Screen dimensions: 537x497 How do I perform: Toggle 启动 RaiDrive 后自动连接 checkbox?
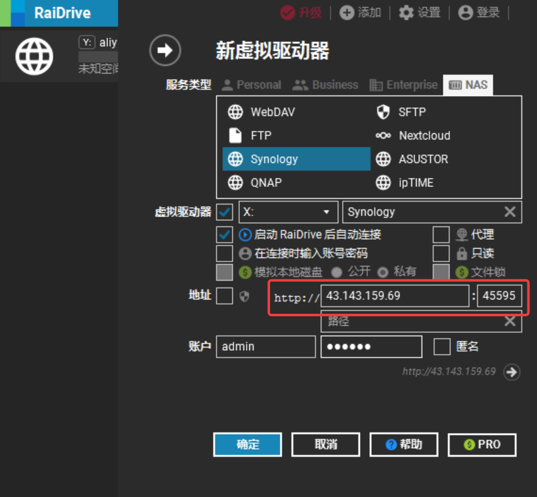225,235
